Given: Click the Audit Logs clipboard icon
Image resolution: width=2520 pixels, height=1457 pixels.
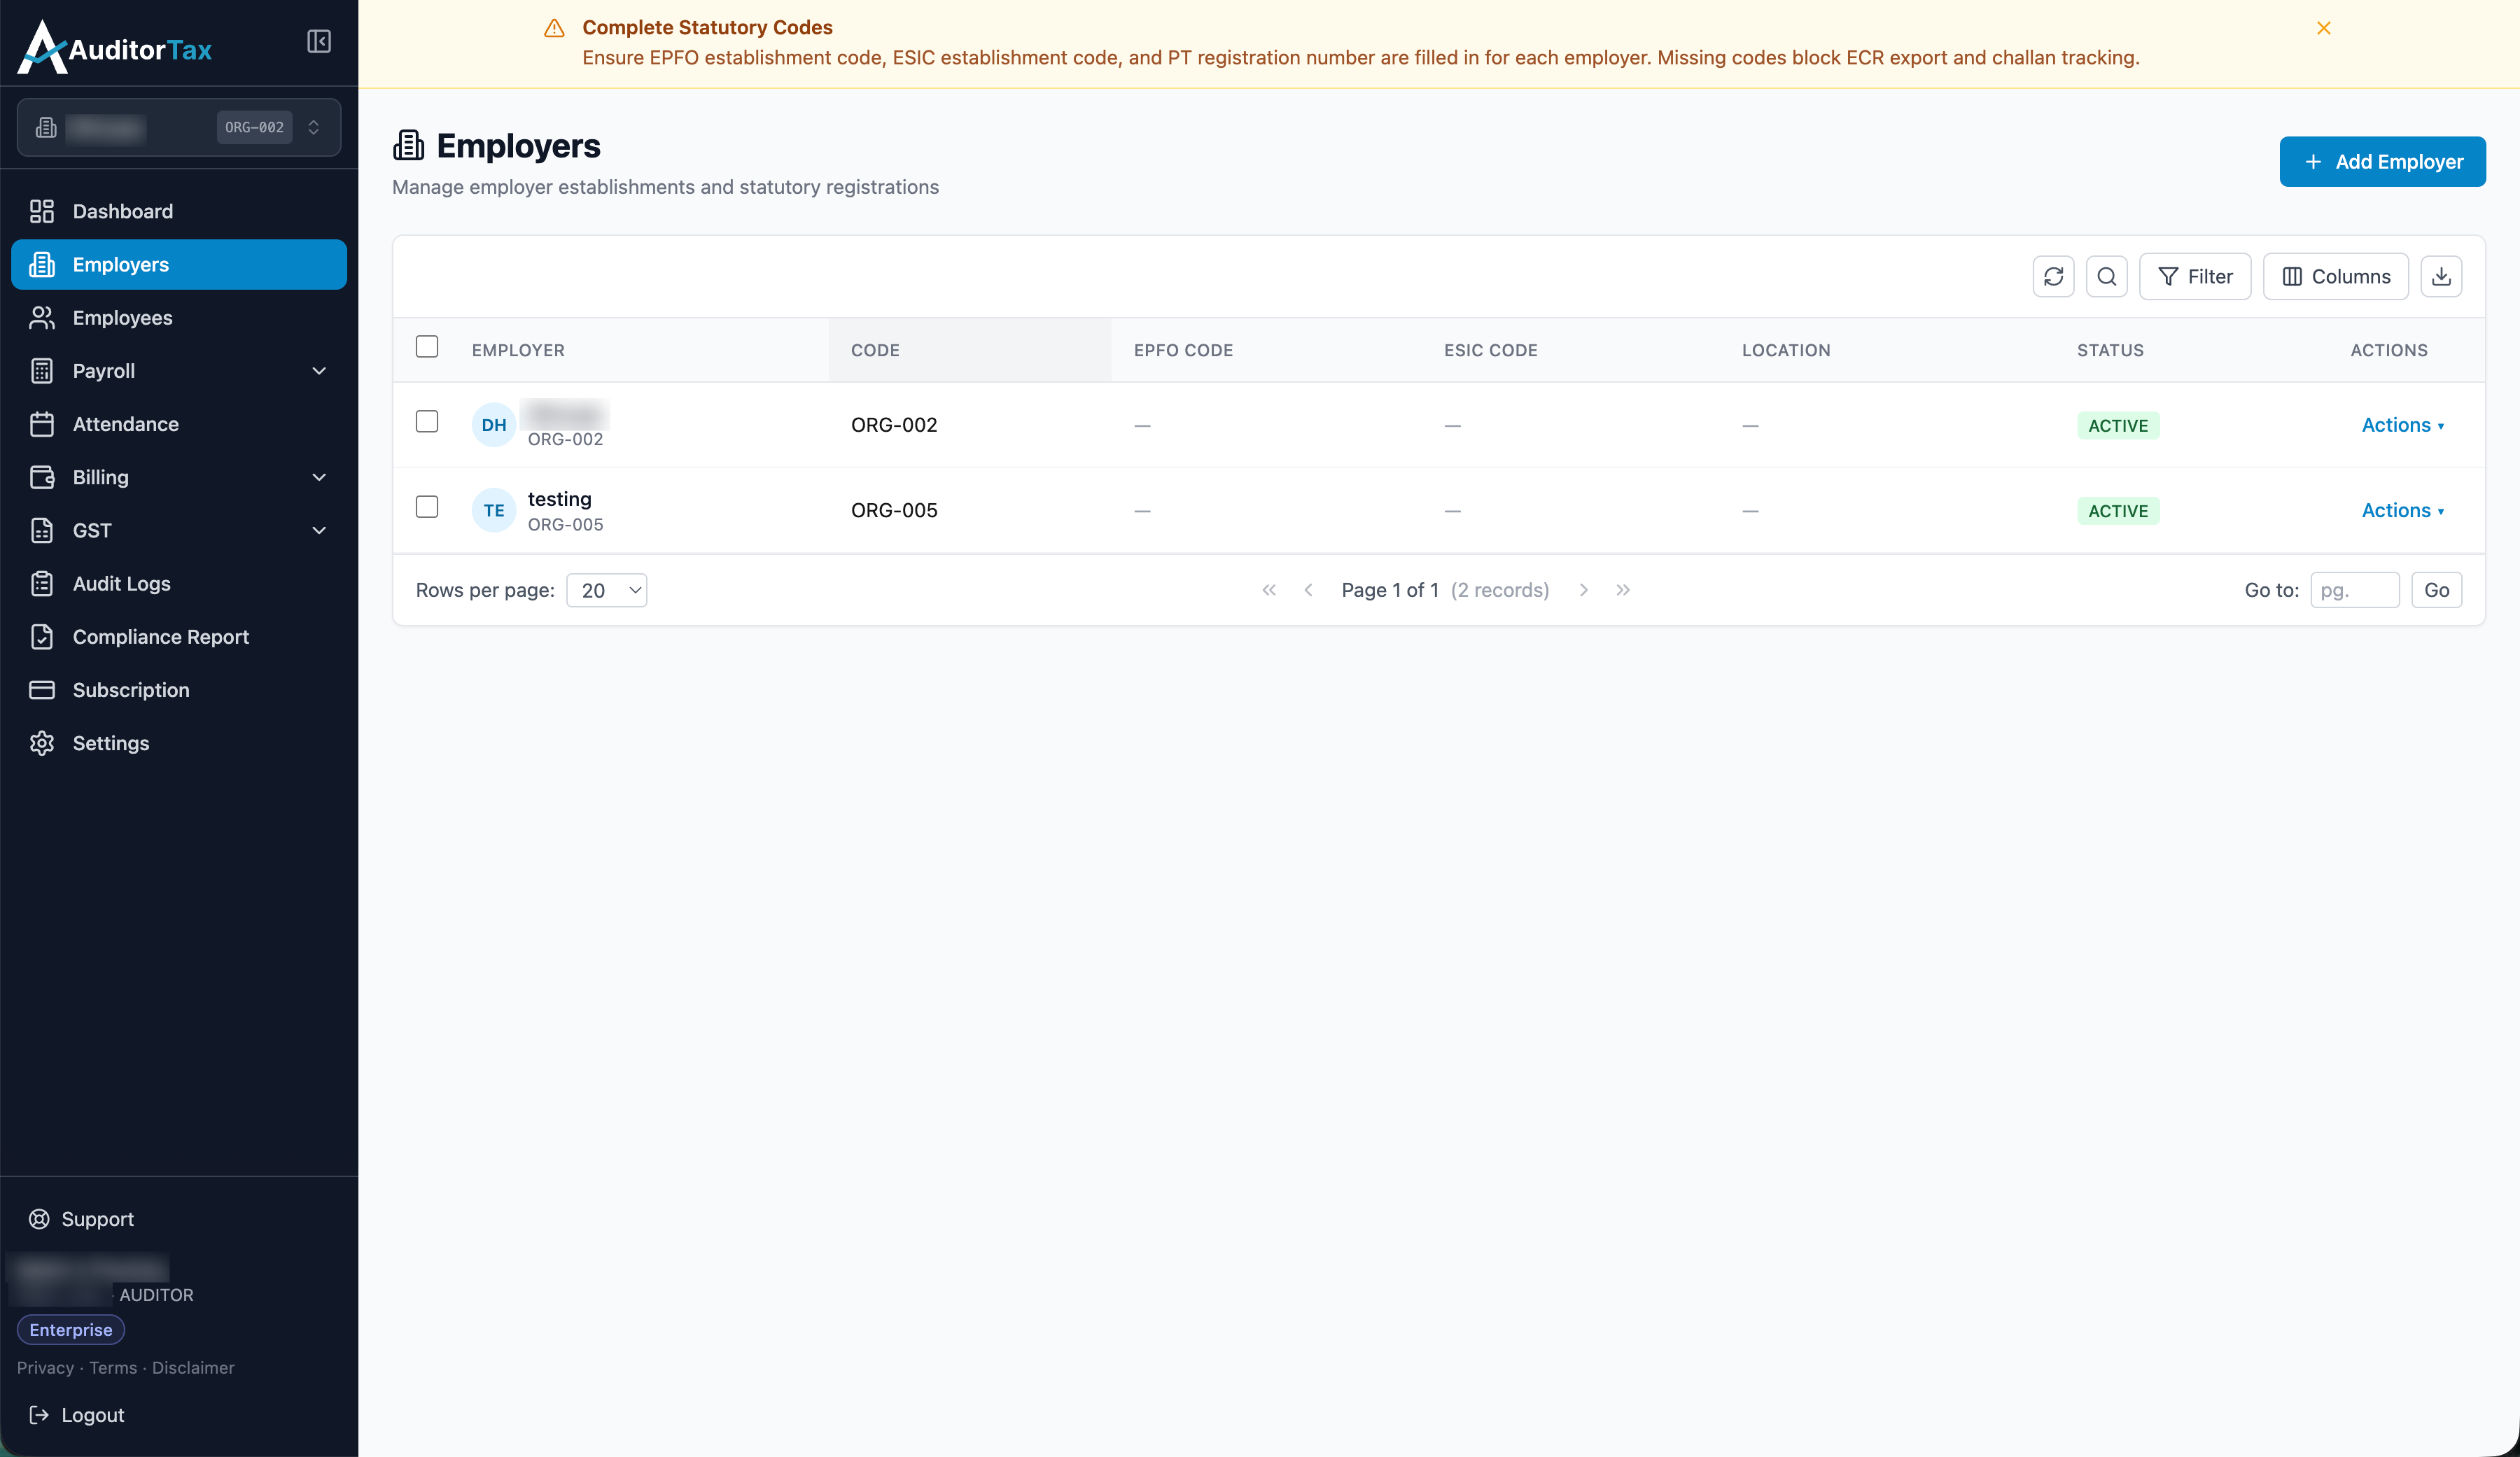Looking at the screenshot, I should (x=42, y=583).
